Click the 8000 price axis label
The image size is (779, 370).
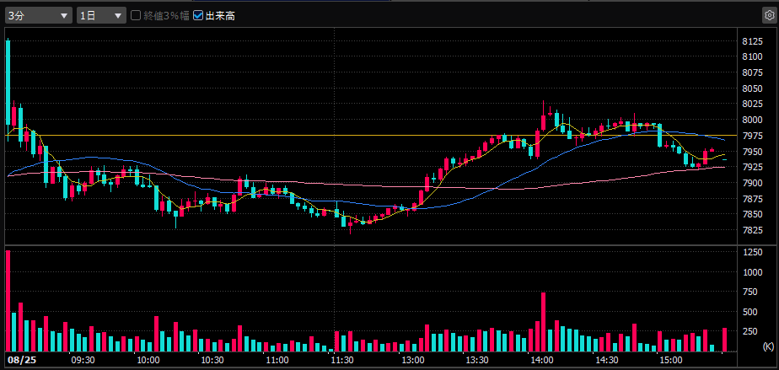tap(752, 120)
